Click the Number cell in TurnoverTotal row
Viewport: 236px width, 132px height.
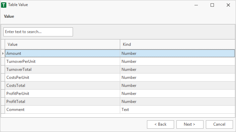177,70
